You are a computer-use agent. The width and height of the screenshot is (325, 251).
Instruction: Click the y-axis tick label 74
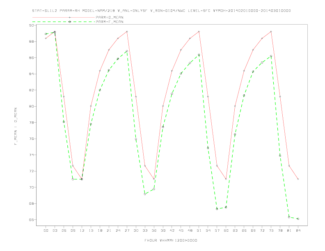[31, 155]
